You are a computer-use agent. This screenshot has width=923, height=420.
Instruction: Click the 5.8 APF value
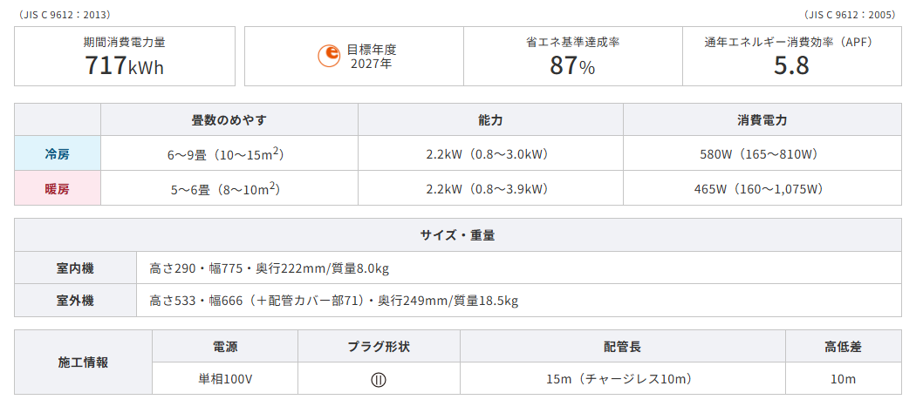[791, 65]
